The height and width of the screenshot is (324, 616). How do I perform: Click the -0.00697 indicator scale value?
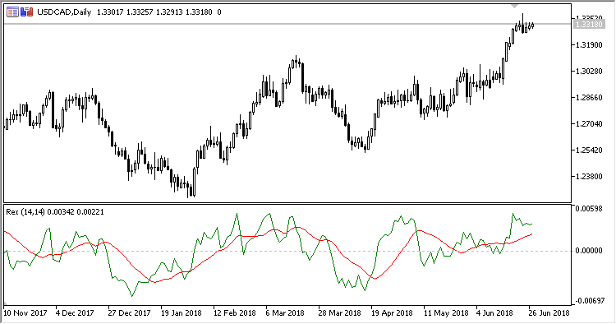(590, 301)
